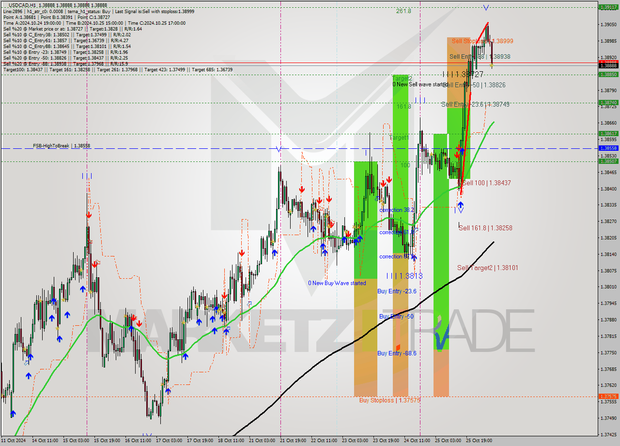Click the Time A 2024.10.24 19:00:00 info line
Viewport: 620px width, 446px height.
tap(94, 23)
